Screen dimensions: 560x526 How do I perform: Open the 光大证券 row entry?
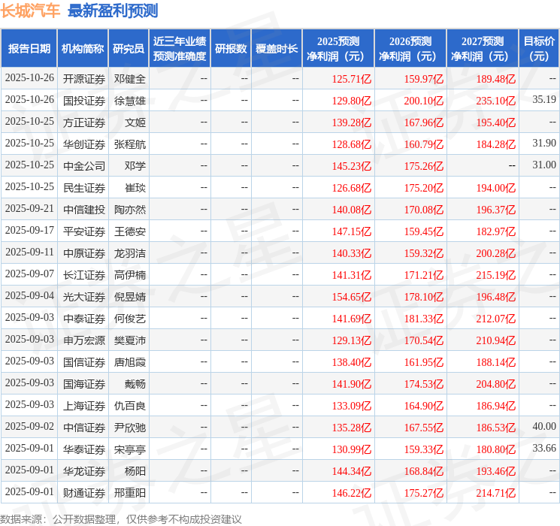(x=84, y=297)
